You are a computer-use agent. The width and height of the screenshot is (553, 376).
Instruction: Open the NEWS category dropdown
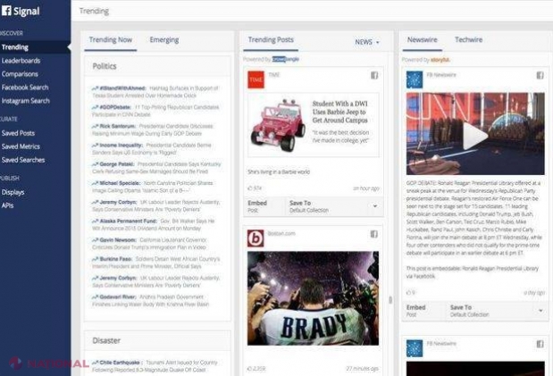pyautogui.click(x=367, y=42)
